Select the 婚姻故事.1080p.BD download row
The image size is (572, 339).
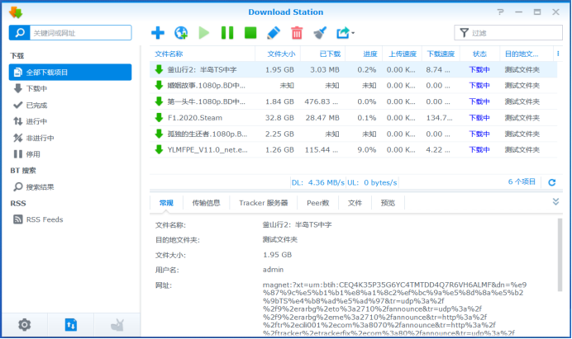click(x=353, y=86)
